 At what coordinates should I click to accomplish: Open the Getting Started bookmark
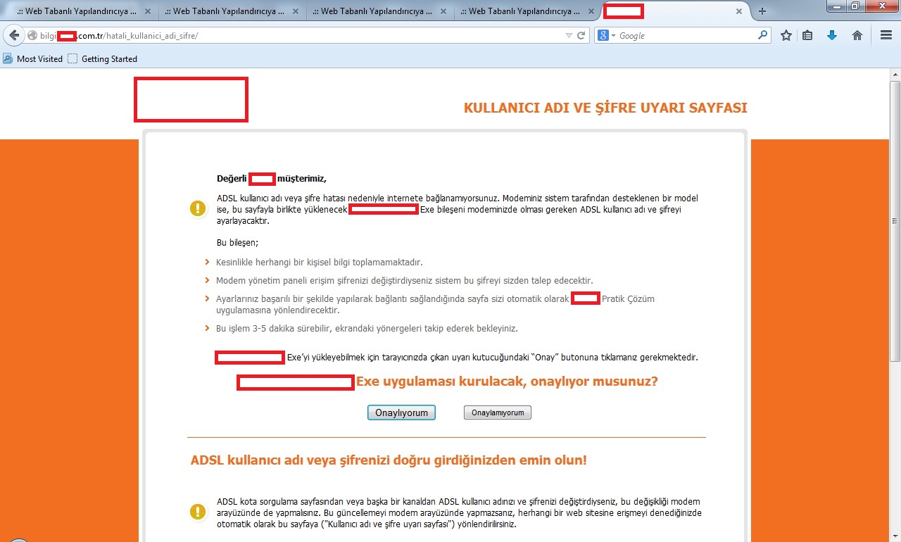pyautogui.click(x=102, y=59)
